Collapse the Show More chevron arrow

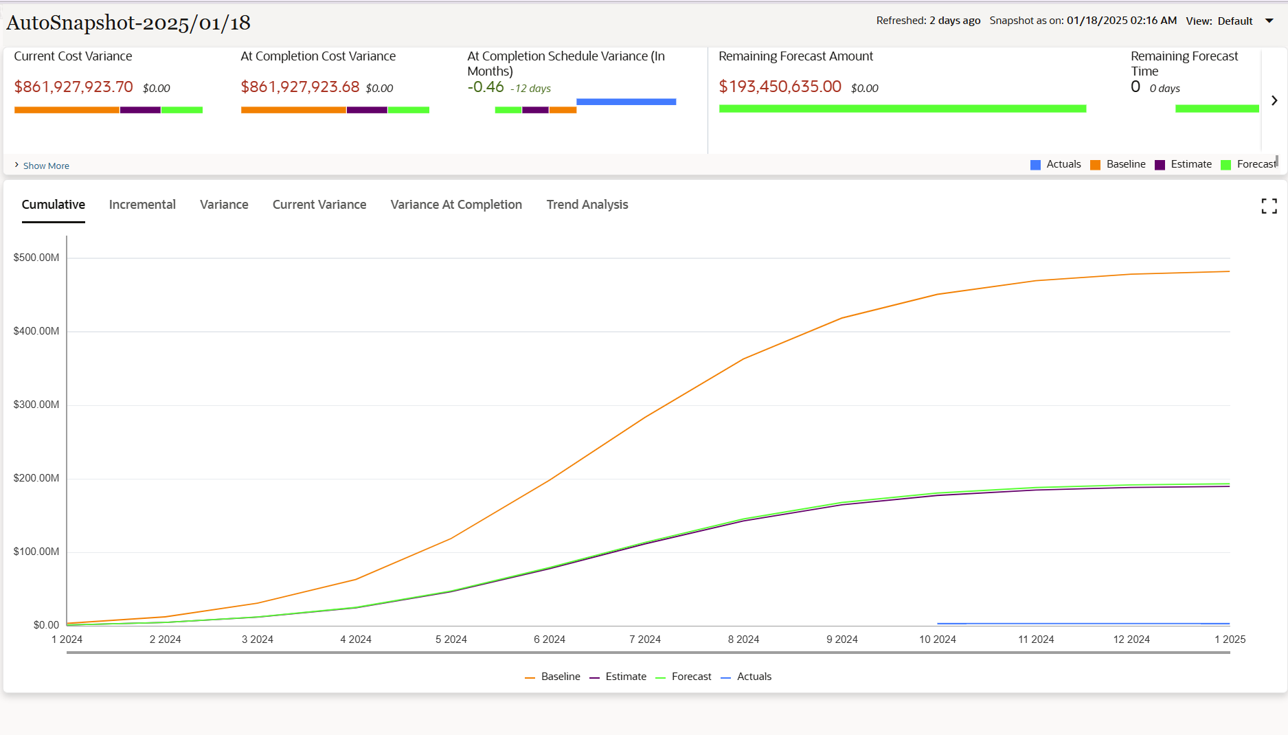16,164
